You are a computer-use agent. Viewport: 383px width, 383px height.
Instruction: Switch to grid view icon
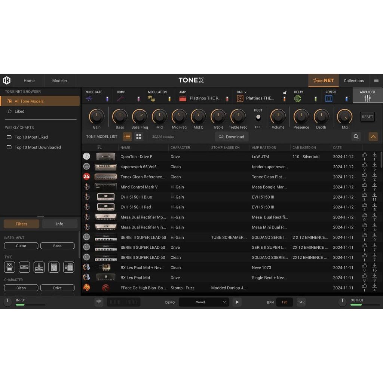tap(139, 137)
